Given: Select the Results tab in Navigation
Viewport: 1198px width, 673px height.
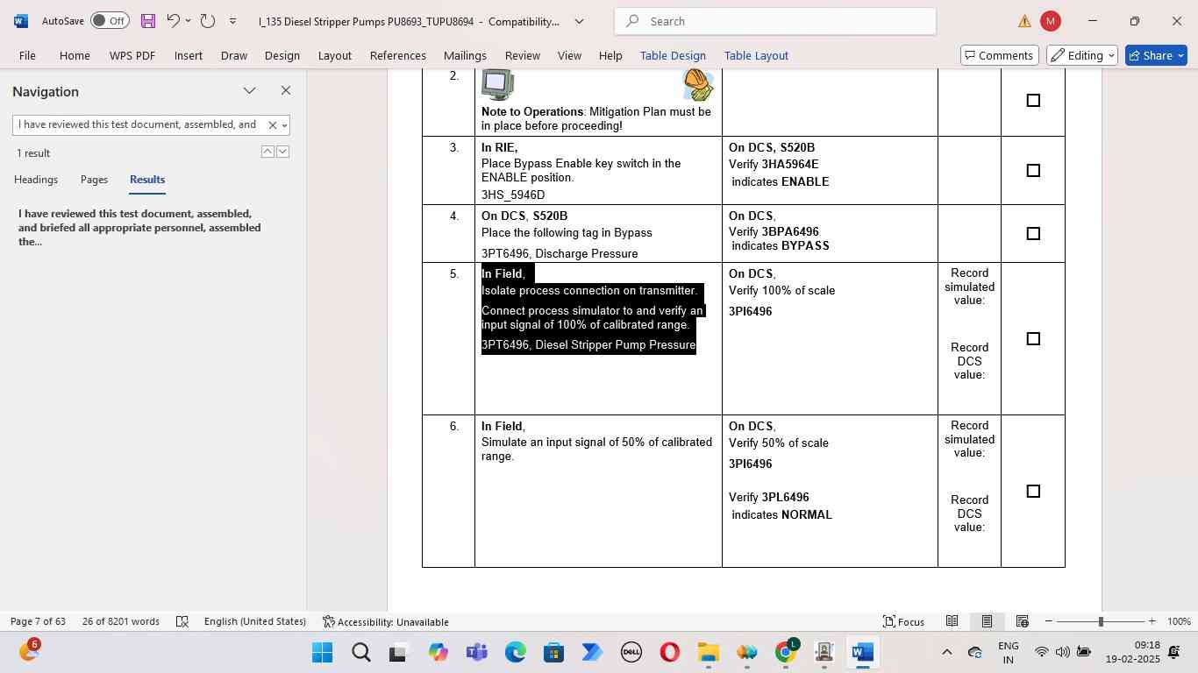Looking at the screenshot, I should pyautogui.click(x=147, y=180).
